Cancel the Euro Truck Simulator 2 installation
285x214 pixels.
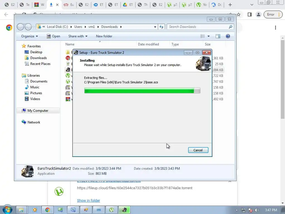[x=198, y=150]
